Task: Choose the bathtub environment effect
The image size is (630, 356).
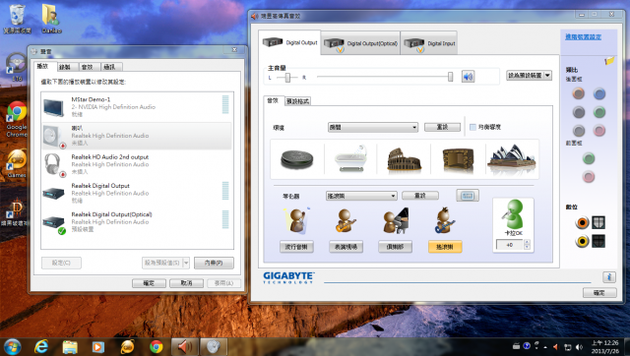Action: click(x=350, y=158)
